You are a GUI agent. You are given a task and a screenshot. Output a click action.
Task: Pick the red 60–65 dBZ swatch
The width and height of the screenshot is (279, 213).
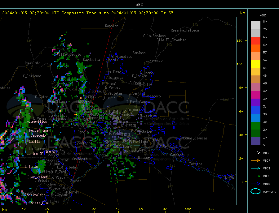click(255, 40)
